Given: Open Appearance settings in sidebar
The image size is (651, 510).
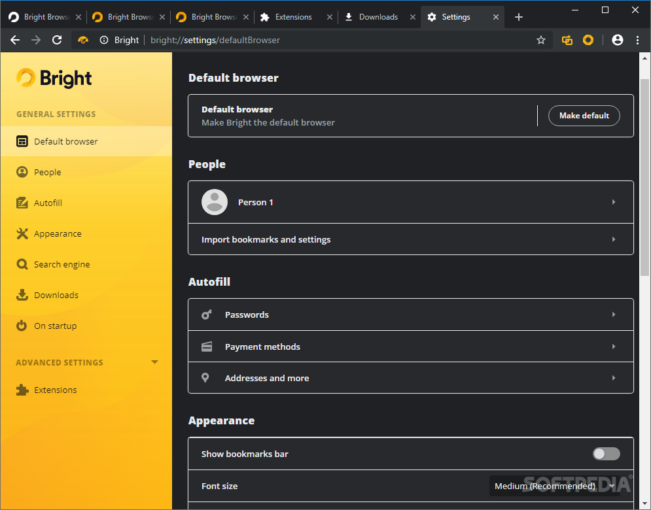Looking at the screenshot, I should 86,233.
